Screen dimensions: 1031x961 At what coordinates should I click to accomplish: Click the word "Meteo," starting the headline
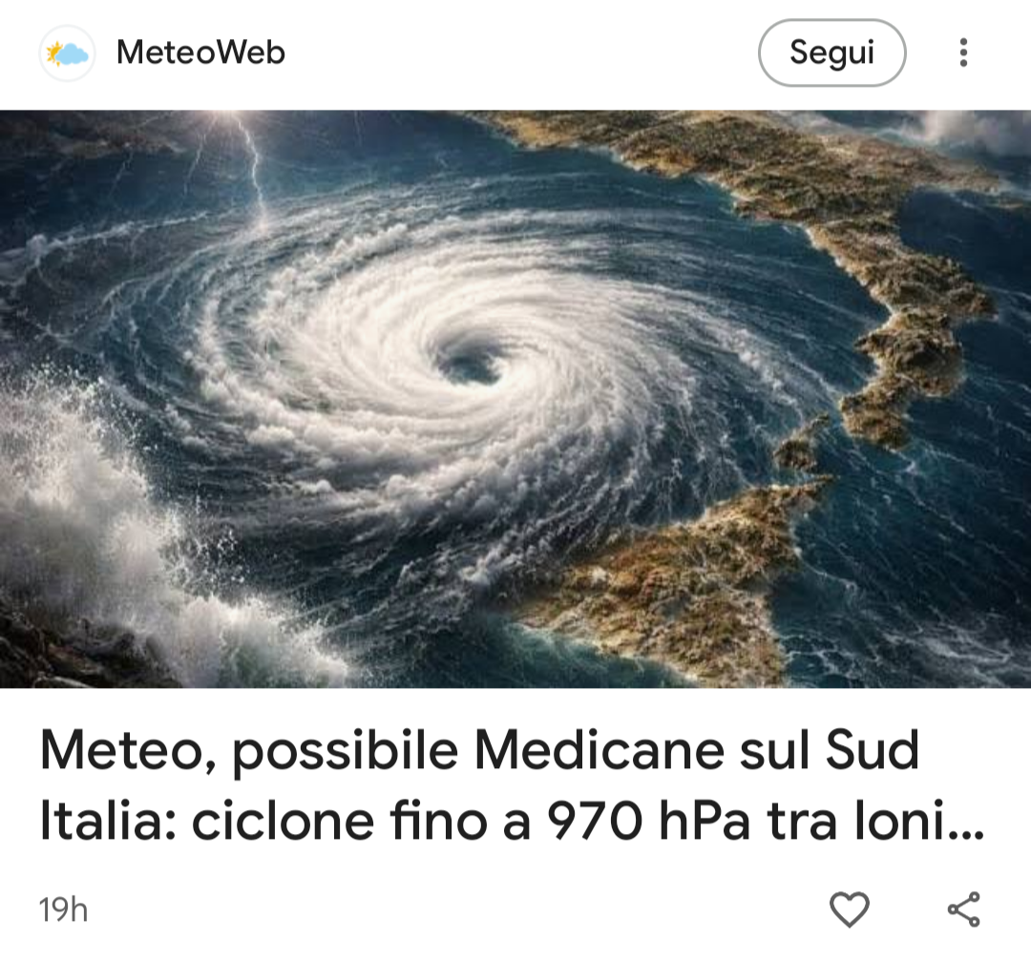[130, 751]
